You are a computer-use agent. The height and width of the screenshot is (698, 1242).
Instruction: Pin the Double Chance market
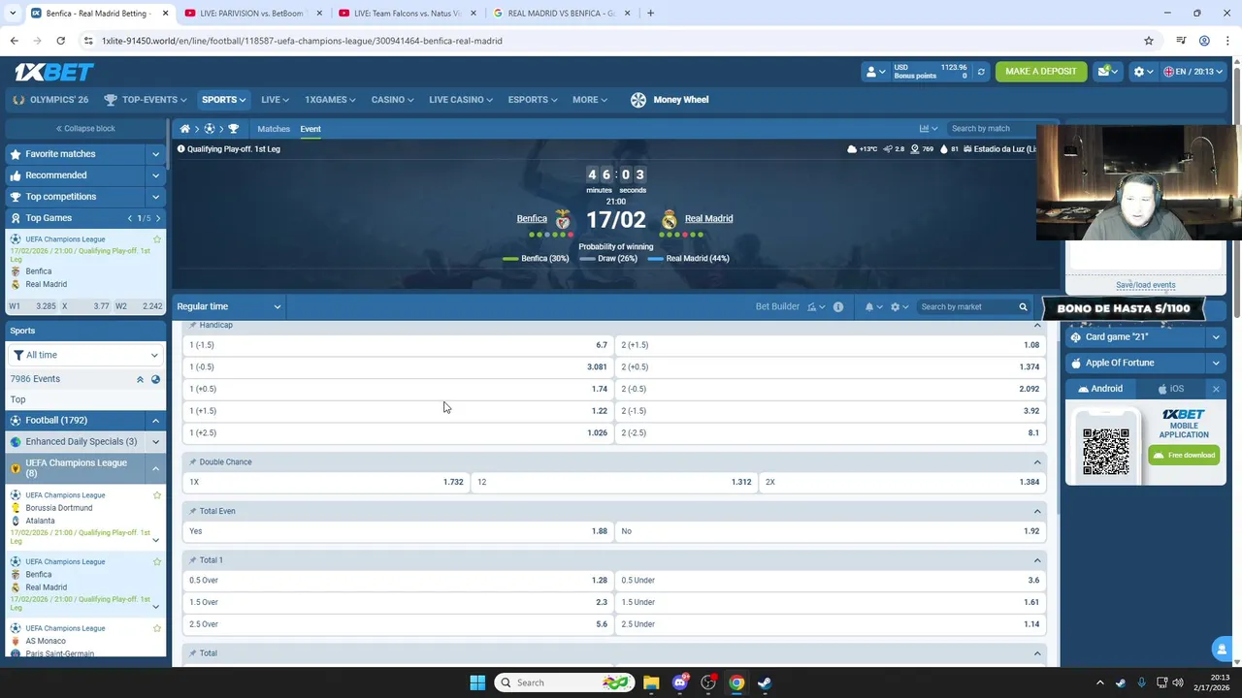193,462
